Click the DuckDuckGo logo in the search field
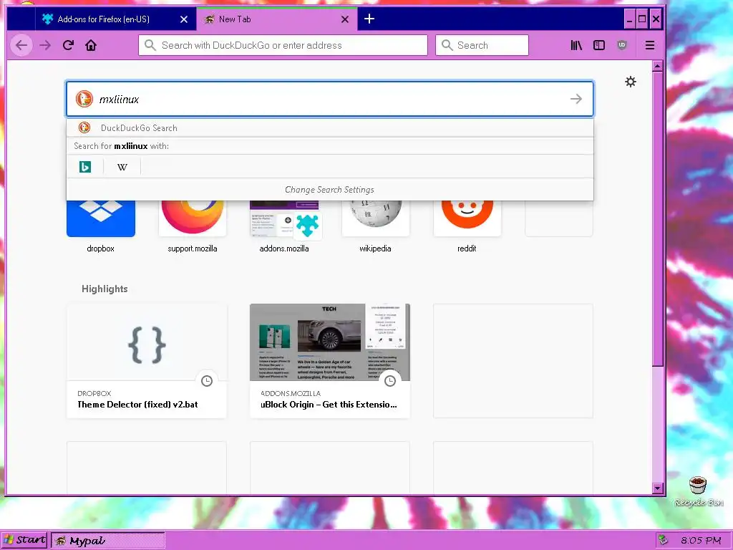Viewport: 733px width, 550px height. [x=84, y=99]
